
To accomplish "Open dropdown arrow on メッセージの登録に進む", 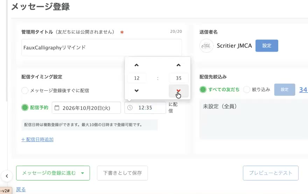I will 83,173.
